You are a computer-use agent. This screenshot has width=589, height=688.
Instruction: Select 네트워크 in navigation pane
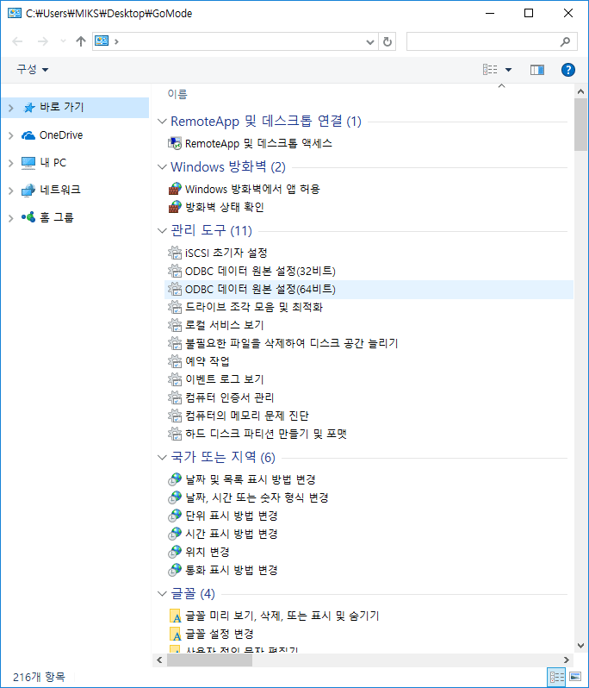(x=60, y=190)
